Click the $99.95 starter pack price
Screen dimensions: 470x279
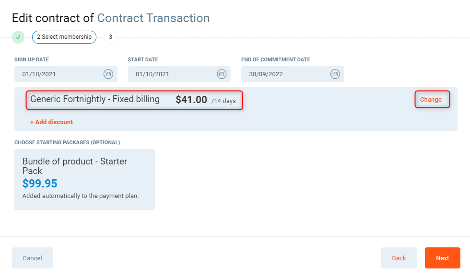40,184
